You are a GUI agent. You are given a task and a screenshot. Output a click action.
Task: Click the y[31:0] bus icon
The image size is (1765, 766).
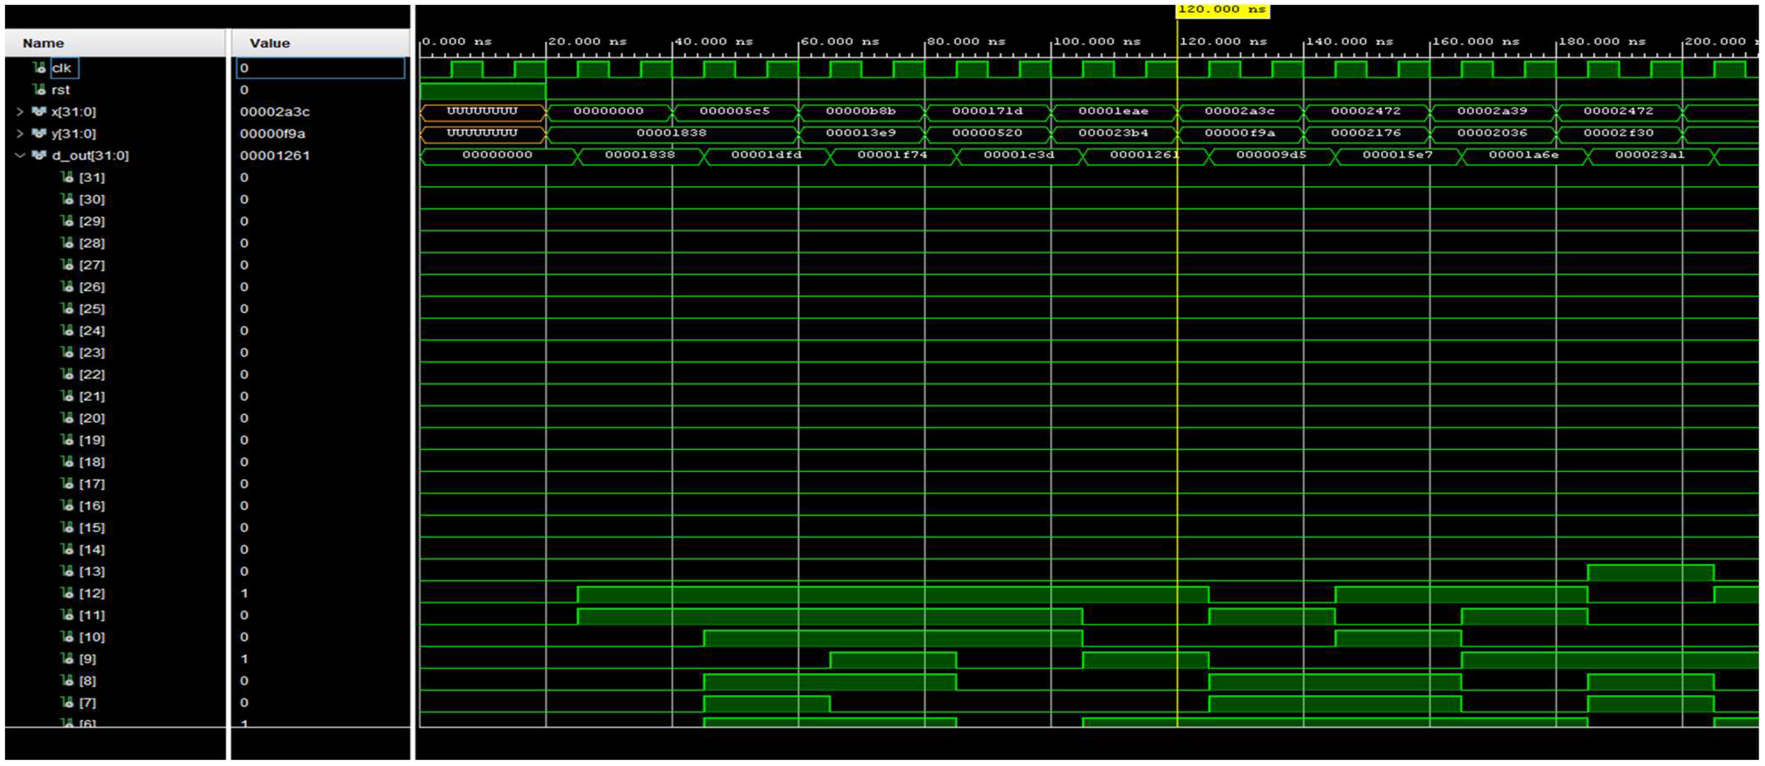pyautogui.click(x=39, y=134)
